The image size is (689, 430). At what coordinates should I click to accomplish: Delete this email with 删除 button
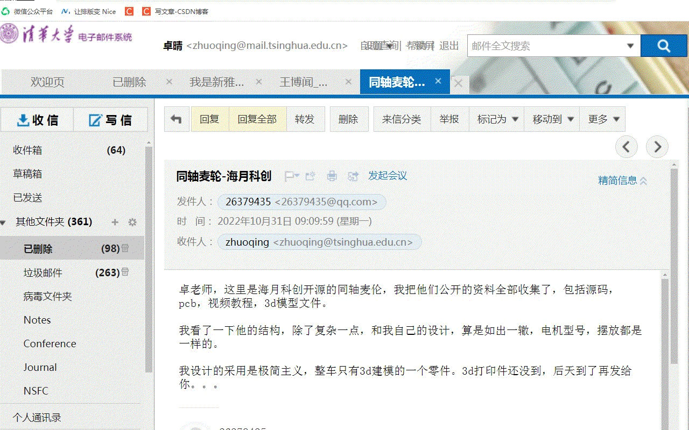click(x=348, y=119)
